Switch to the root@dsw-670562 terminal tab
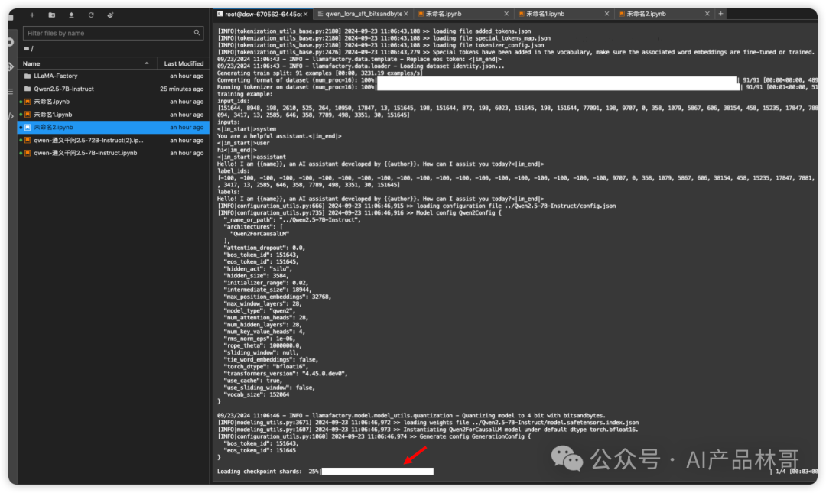Image resolution: width=826 pixels, height=493 pixels. (x=263, y=15)
